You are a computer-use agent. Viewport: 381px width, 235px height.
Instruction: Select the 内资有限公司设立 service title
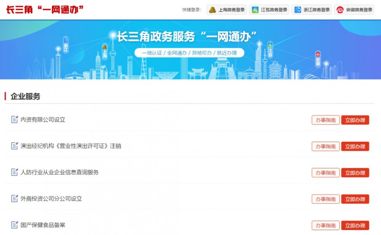pyautogui.click(x=43, y=120)
